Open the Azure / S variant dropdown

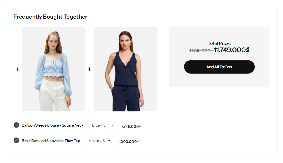click(98, 141)
